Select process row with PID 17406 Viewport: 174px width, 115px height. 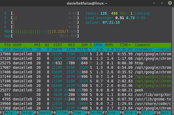click(86, 72)
